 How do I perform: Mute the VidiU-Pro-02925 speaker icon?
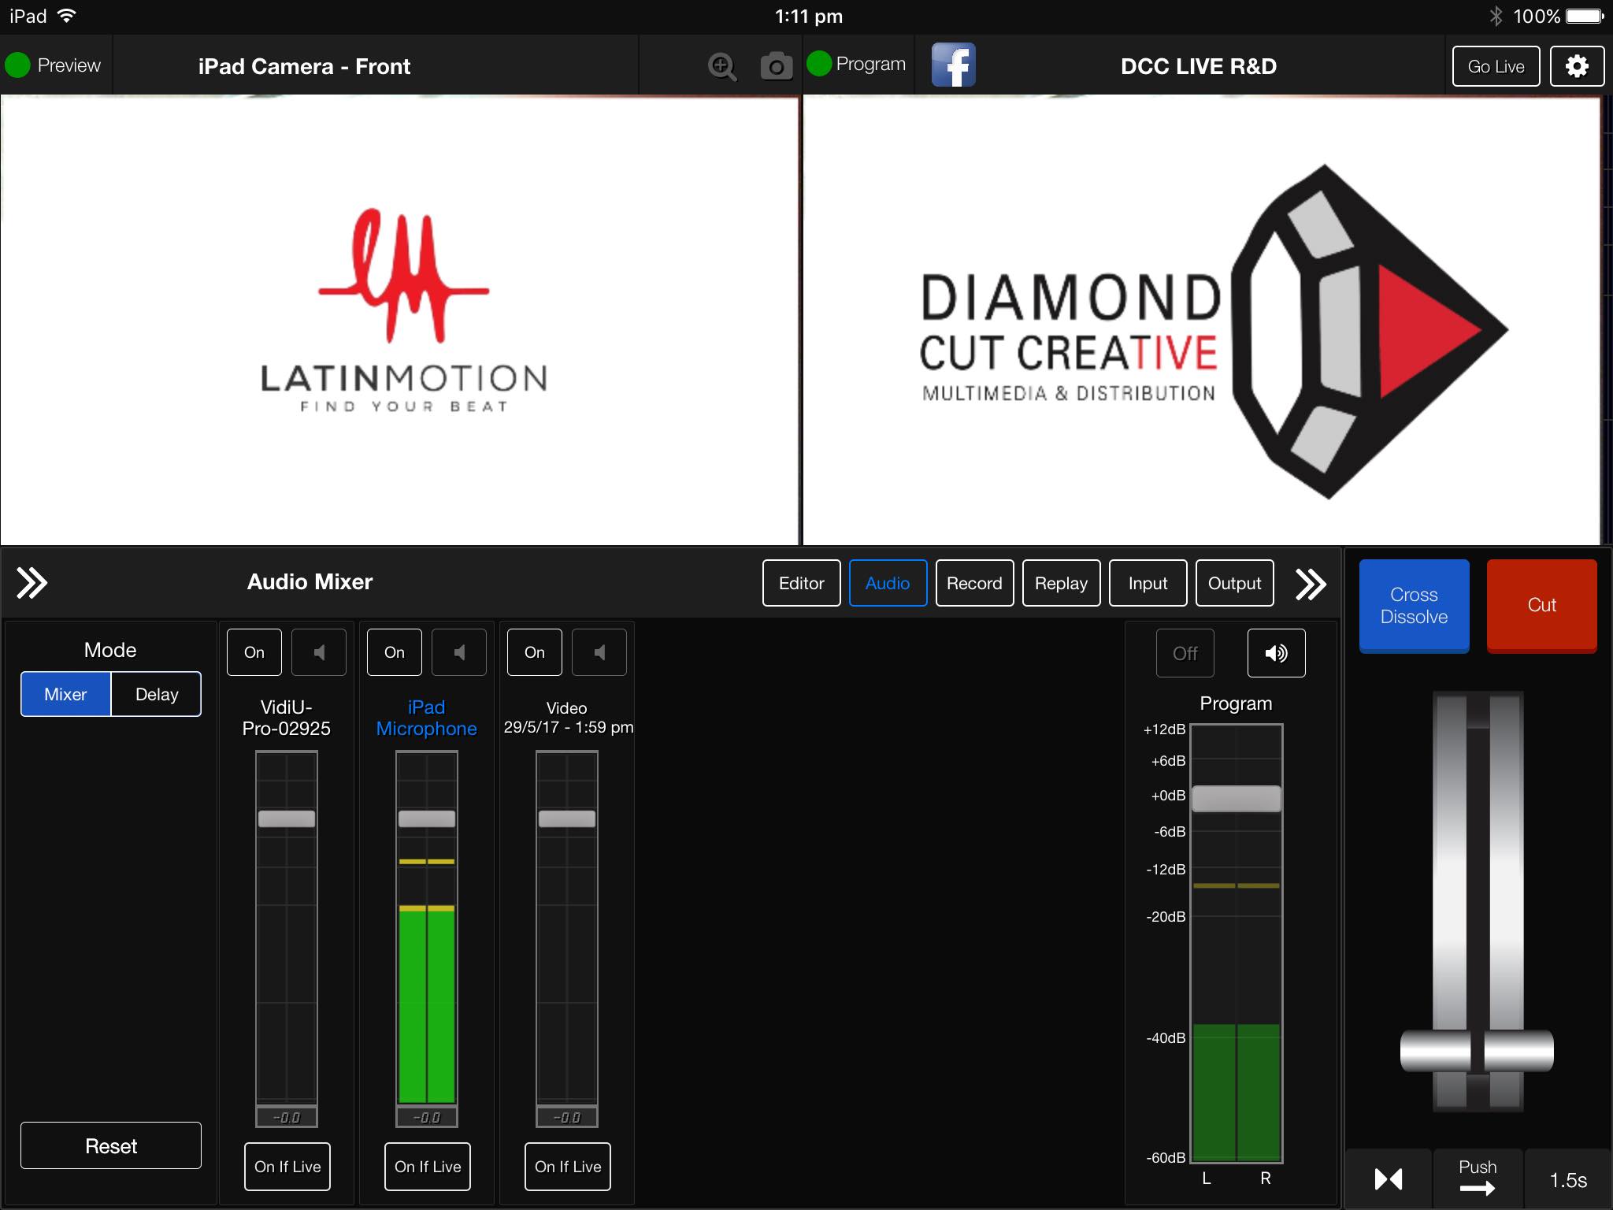click(x=319, y=652)
